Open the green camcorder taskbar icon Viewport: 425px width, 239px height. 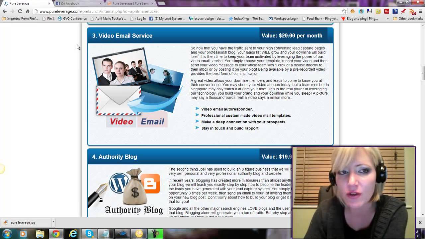[155, 234]
